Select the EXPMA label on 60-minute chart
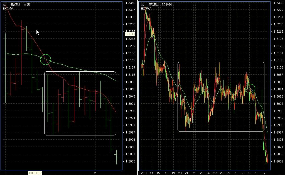The height and width of the screenshot is (175, 285). 146,8
